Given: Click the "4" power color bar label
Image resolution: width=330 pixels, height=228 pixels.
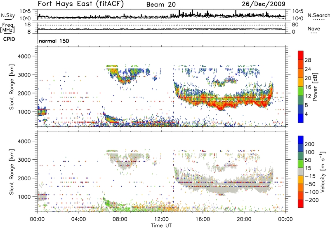Looking at the screenshot, I should (x=306, y=114).
